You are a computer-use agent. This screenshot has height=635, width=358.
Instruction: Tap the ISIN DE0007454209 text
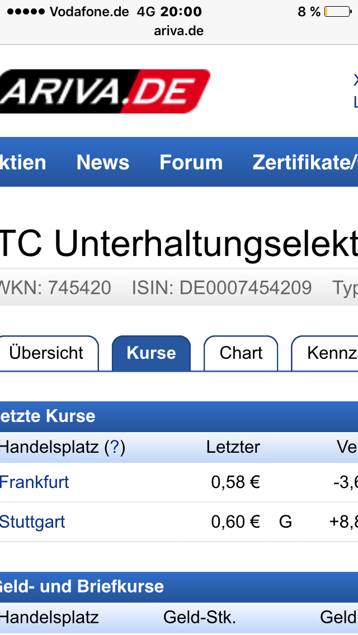tap(222, 287)
